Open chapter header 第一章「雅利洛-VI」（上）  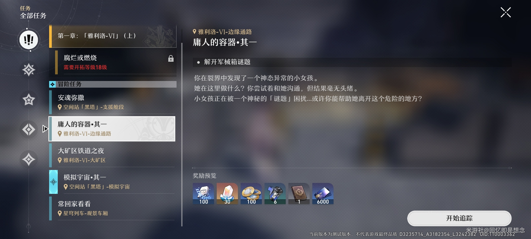pos(113,36)
